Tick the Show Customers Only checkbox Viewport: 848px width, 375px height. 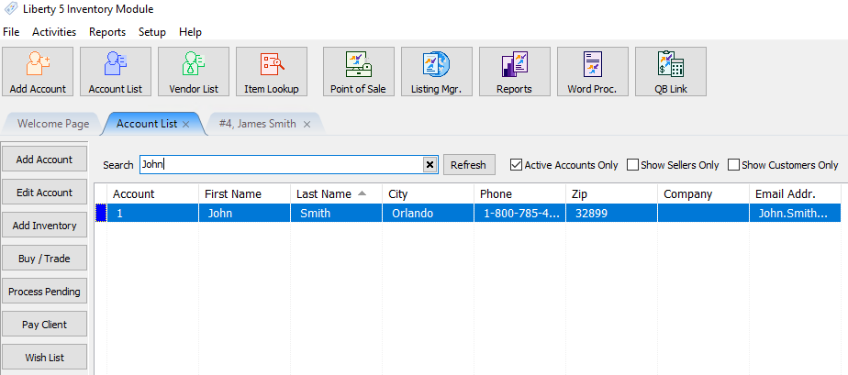tap(733, 165)
